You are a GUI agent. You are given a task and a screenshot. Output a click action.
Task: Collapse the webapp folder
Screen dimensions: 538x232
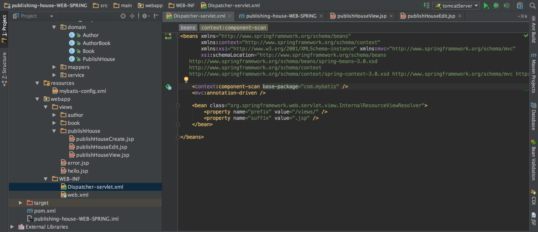37,99
